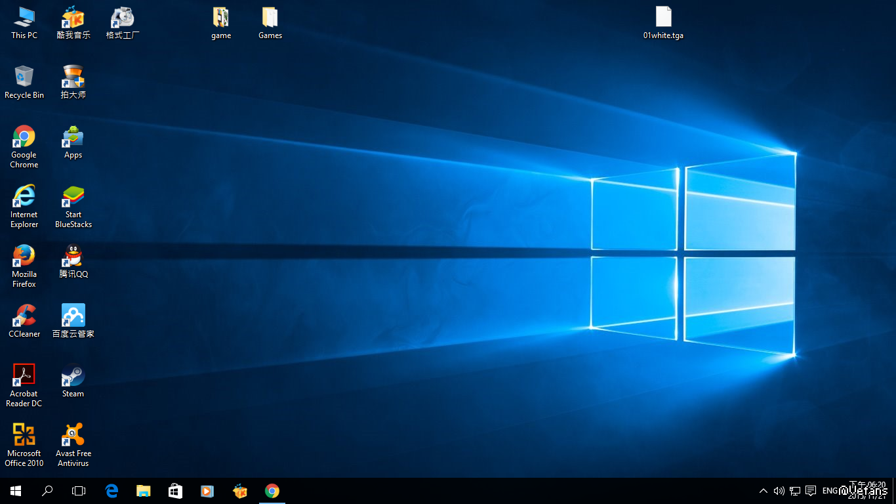This screenshot has width=896, height=504.
Task: Open taskbar search with magnifier icon
Action: click(47, 491)
